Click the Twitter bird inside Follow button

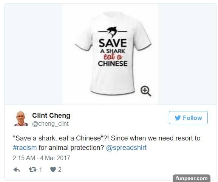coord(178,118)
